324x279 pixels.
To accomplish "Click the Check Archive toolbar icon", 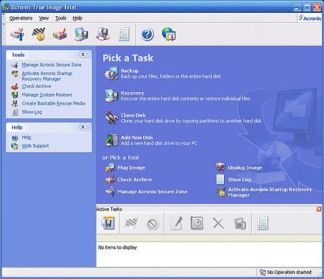I will (59, 34).
